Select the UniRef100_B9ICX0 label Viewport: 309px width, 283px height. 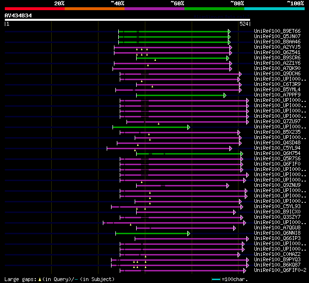coord(277,212)
